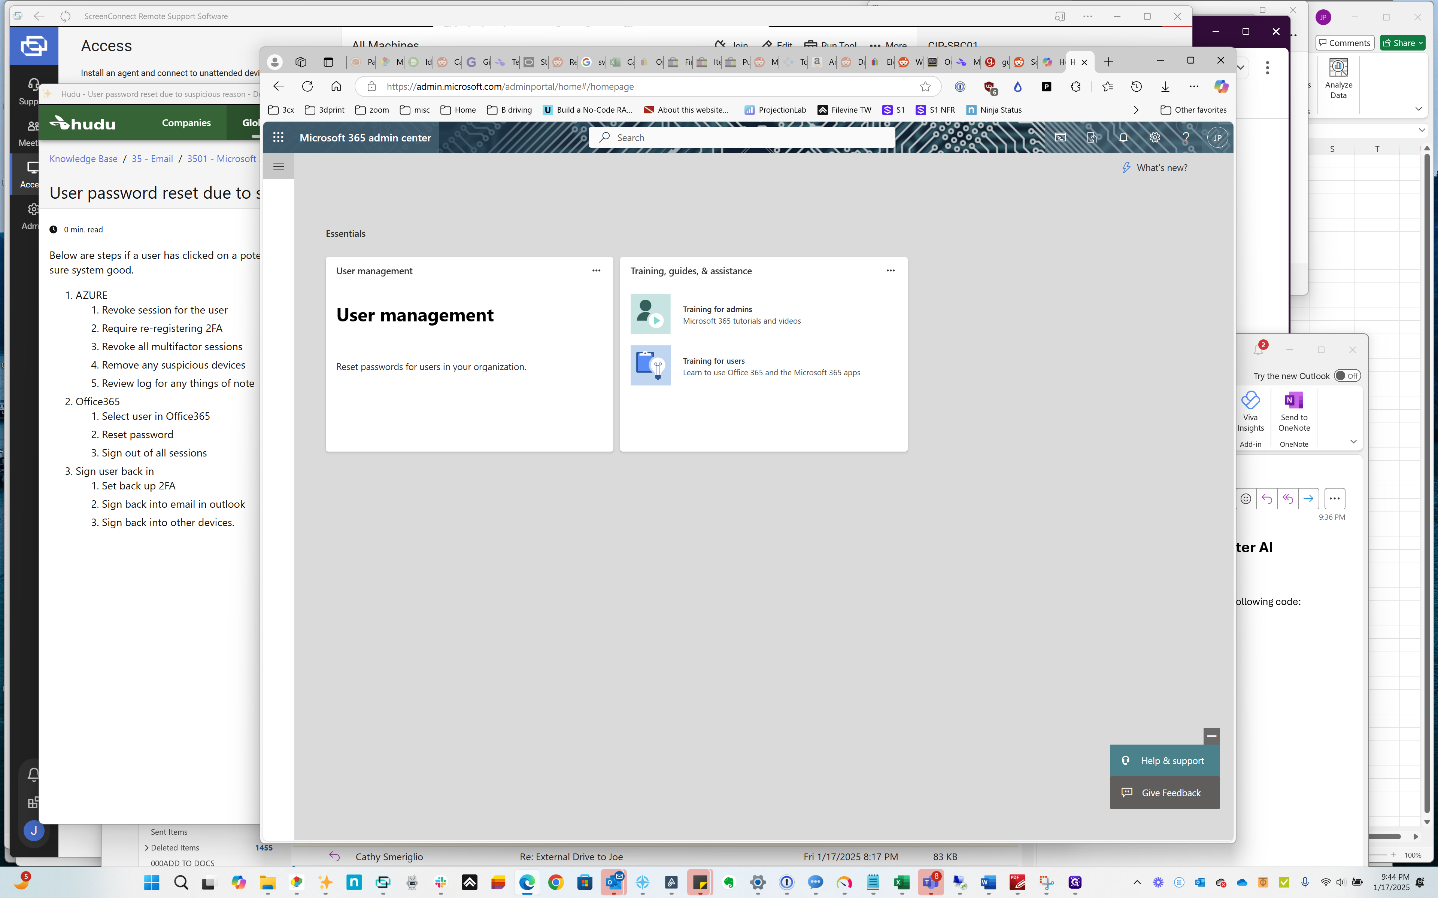Open admin center settings gear
The height and width of the screenshot is (898, 1438).
pyautogui.click(x=1155, y=137)
